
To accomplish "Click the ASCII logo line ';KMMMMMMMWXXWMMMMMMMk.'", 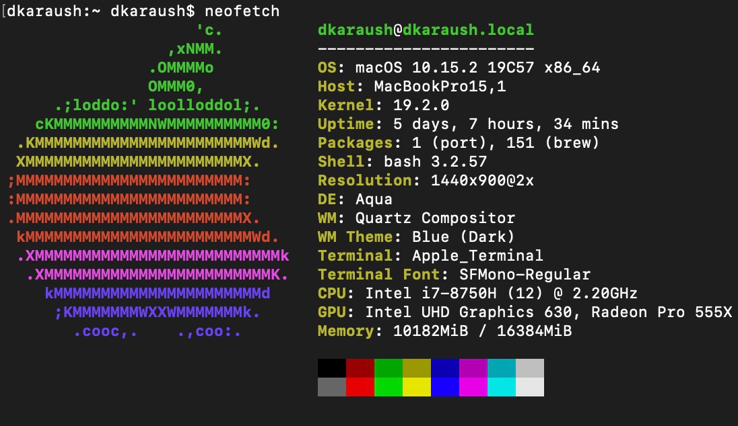I will 157,312.
